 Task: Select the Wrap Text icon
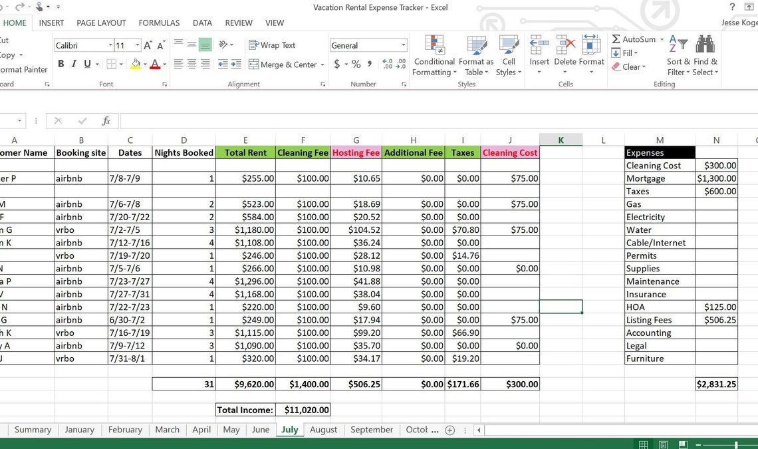254,45
